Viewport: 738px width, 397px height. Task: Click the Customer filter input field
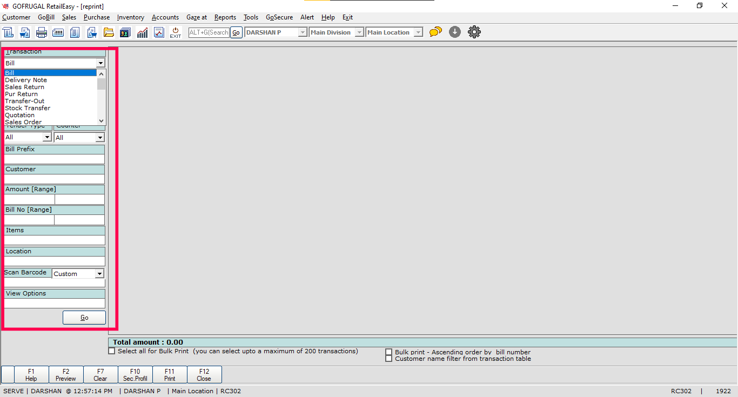coord(55,179)
